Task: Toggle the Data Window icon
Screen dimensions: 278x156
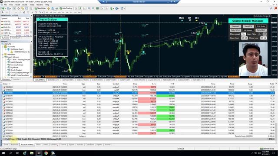Action: pyautogui.click(x=19, y=8)
